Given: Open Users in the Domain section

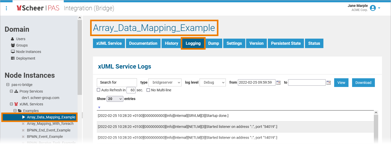Looking at the screenshot, I should point(20,39).
